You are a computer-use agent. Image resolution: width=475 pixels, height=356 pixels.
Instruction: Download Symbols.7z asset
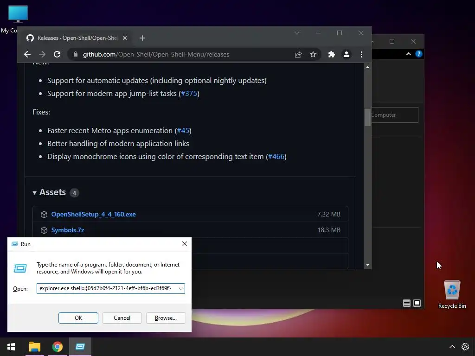(68, 230)
